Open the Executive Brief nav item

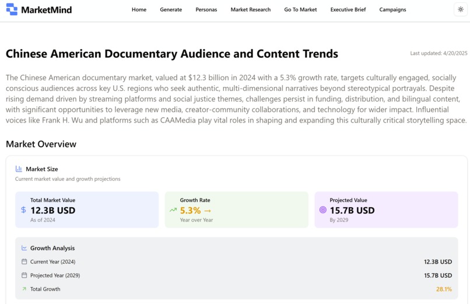[348, 9]
